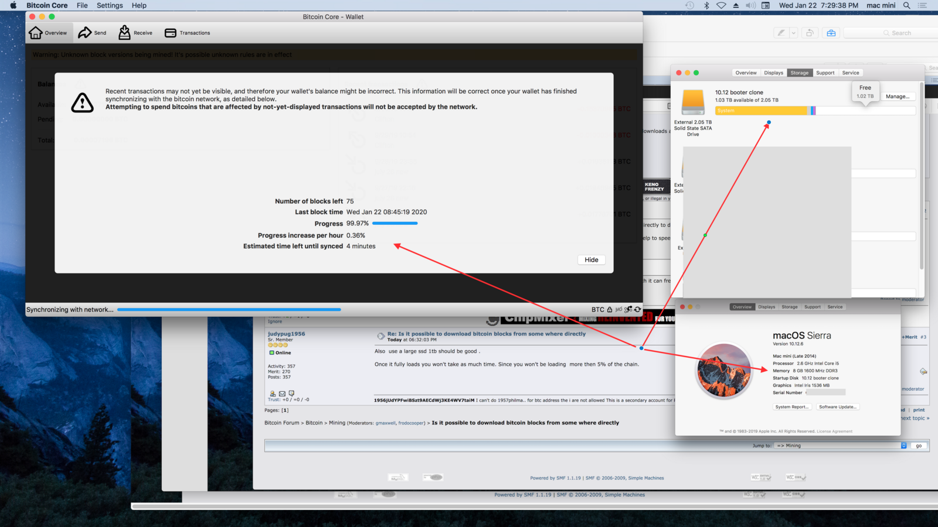Open the gmaxwell moderator link
The image size is (938, 527).
pyautogui.click(x=386, y=423)
